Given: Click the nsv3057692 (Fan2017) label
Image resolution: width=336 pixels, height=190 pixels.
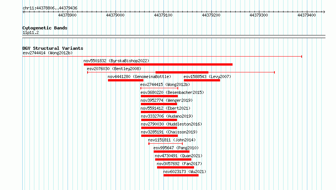Looking at the screenshot, I should tap(179, 164).
